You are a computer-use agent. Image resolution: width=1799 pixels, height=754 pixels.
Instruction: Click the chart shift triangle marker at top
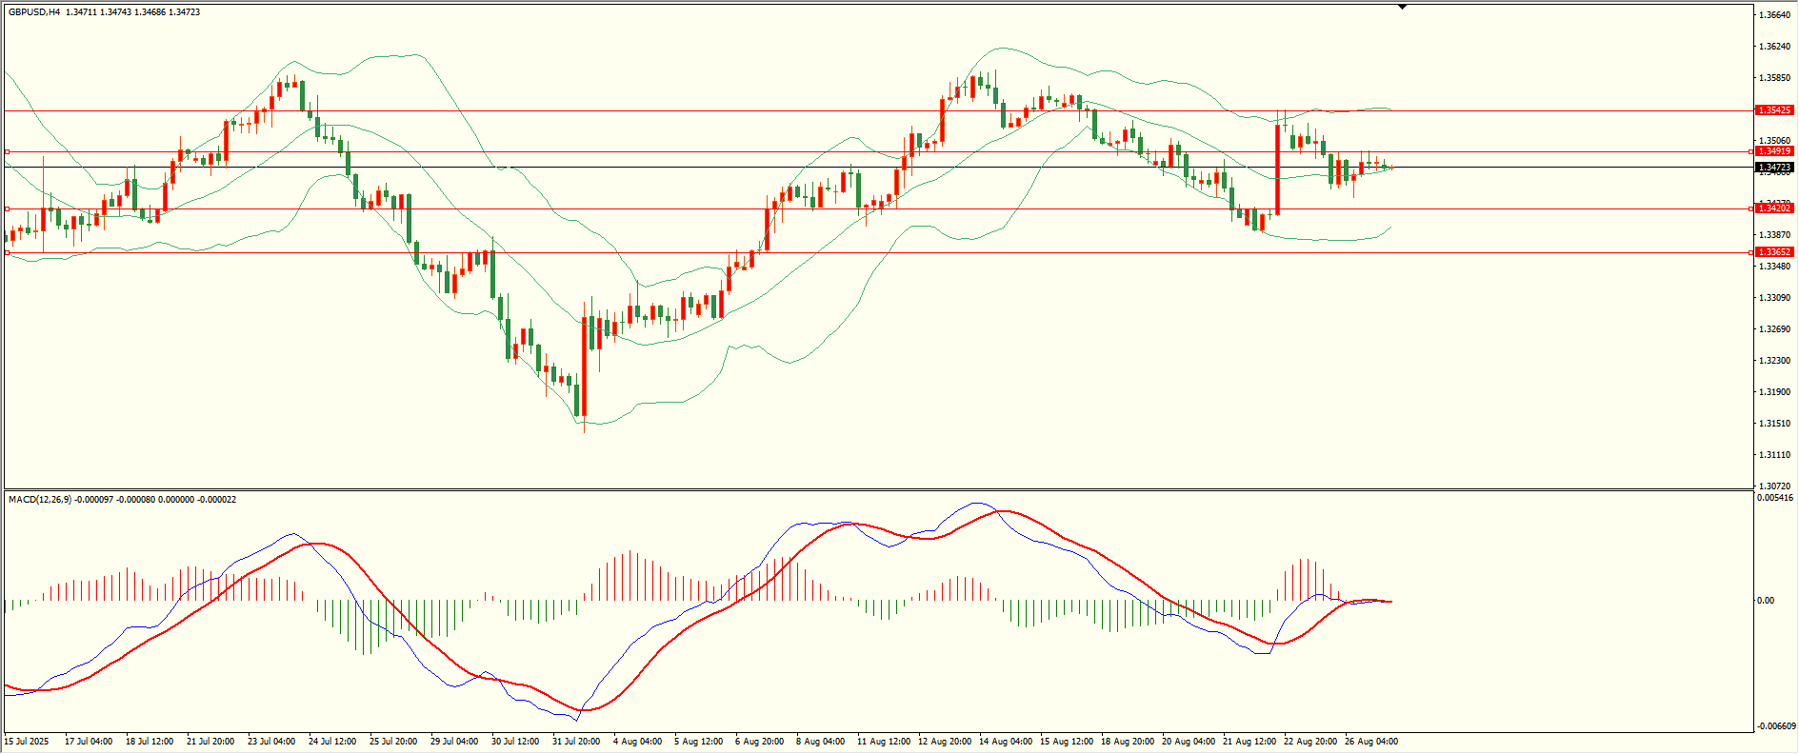[x=1402, y=7]
